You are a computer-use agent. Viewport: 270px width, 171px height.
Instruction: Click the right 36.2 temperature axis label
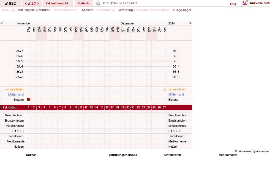(176, 77)
